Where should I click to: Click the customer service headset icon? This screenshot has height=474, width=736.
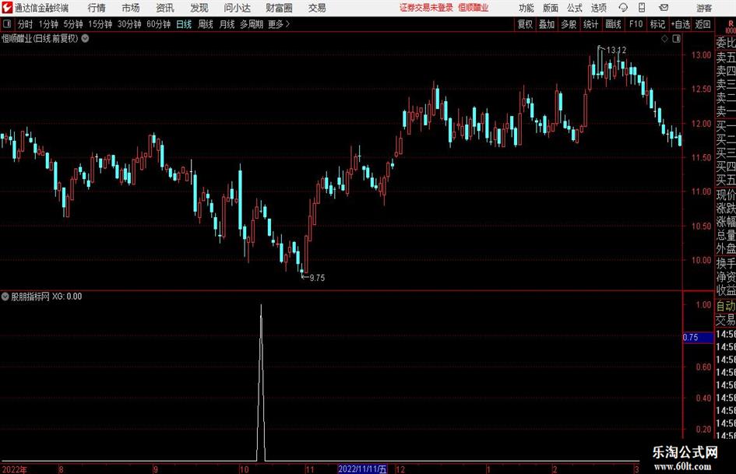click(x=623, y=8)
